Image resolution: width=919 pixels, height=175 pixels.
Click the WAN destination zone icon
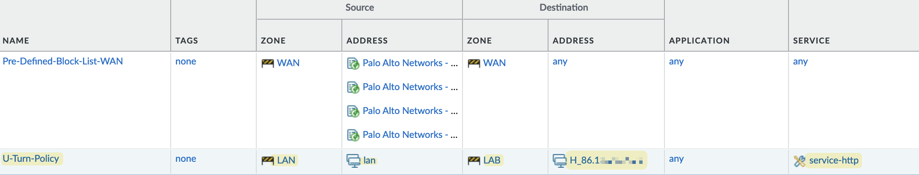(x=474, y=64)
